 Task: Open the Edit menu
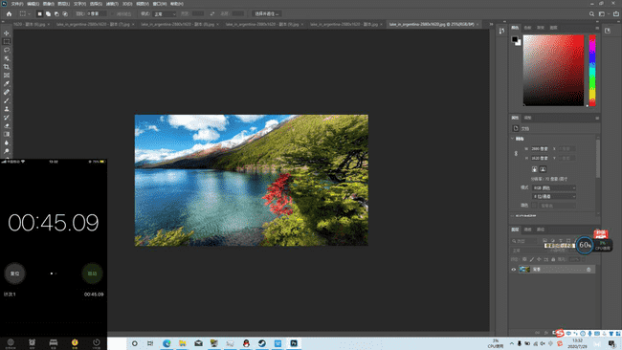tap(33, 4)
